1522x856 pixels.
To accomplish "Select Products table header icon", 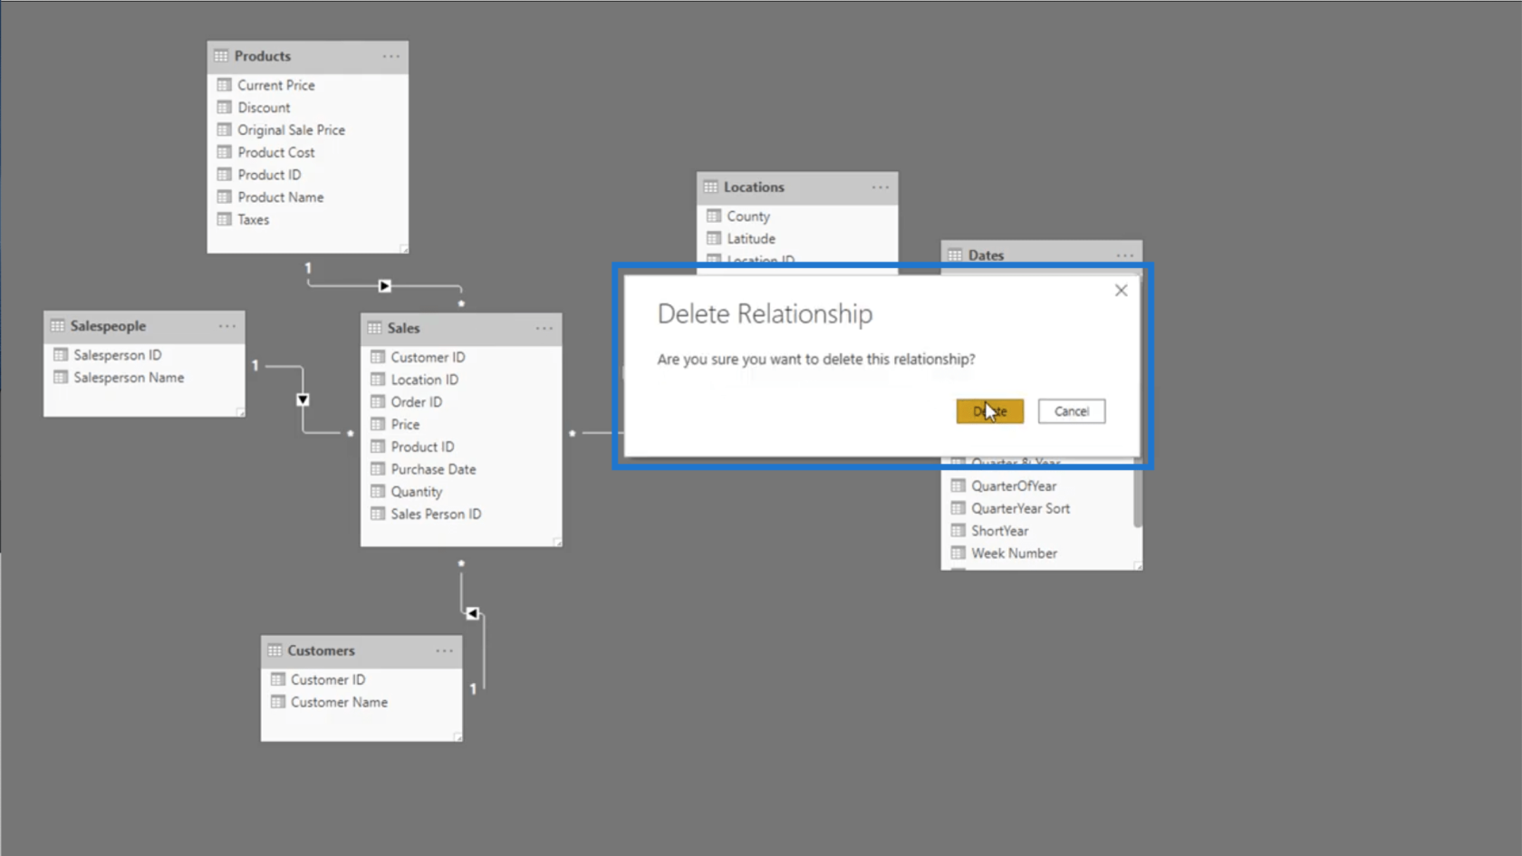I will point(221,56).
